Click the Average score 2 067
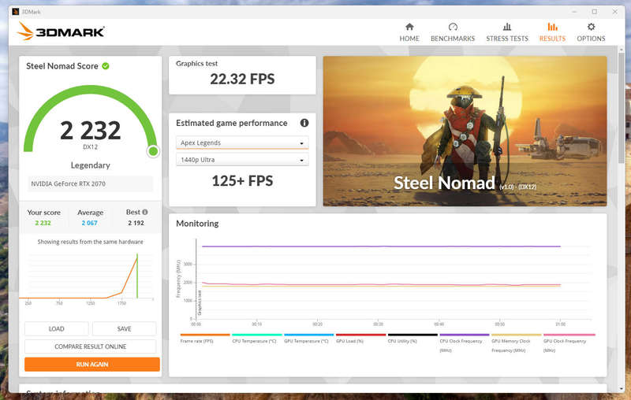This screenshot has height=400, width=631. [89, 223]
